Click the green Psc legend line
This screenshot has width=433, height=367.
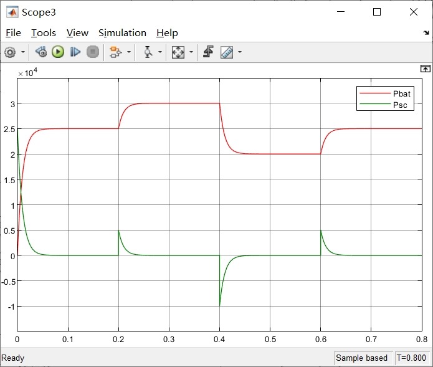[375, 104]
